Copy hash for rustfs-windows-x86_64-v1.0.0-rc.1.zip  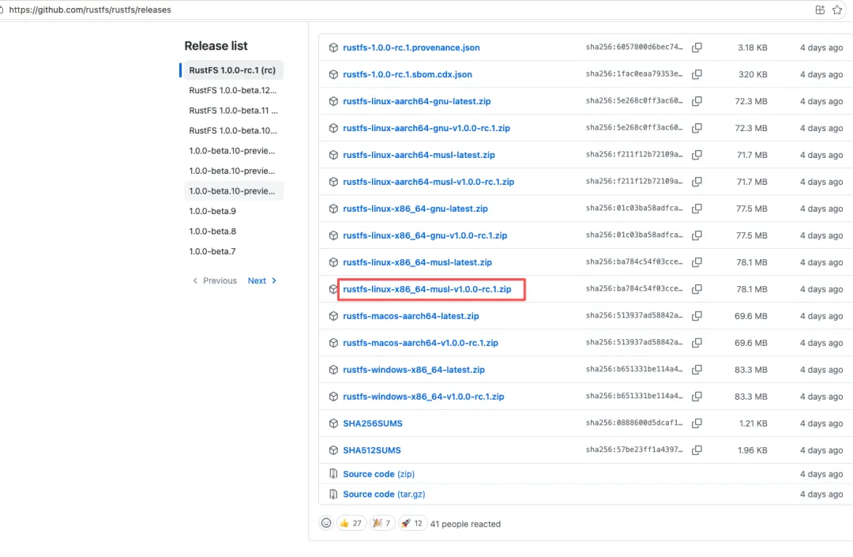tap(697, 397)
